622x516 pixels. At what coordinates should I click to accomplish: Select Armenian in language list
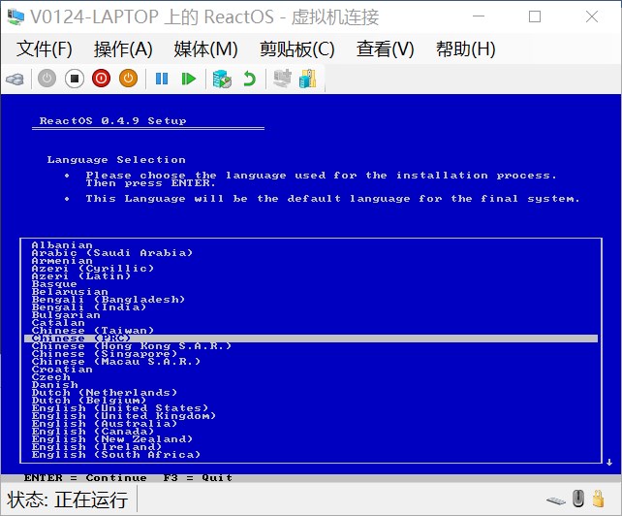62,261
